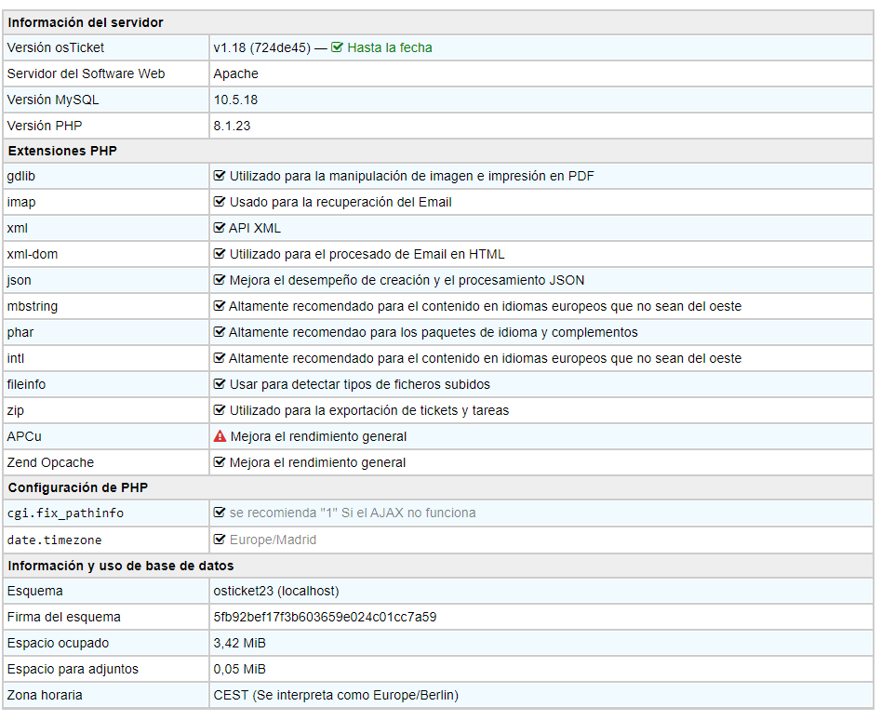This screenshot has width=881, height=720.
Task: Click the Hasta la fecha status link
Action: pos(390,47)
